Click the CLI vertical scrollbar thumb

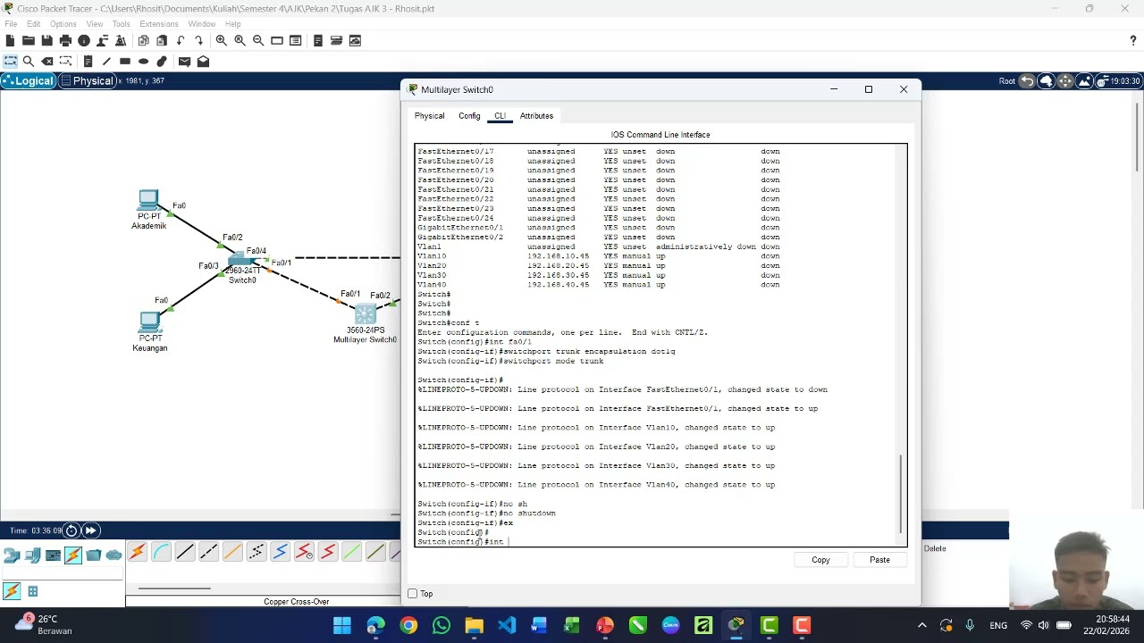tap(901, 493)
